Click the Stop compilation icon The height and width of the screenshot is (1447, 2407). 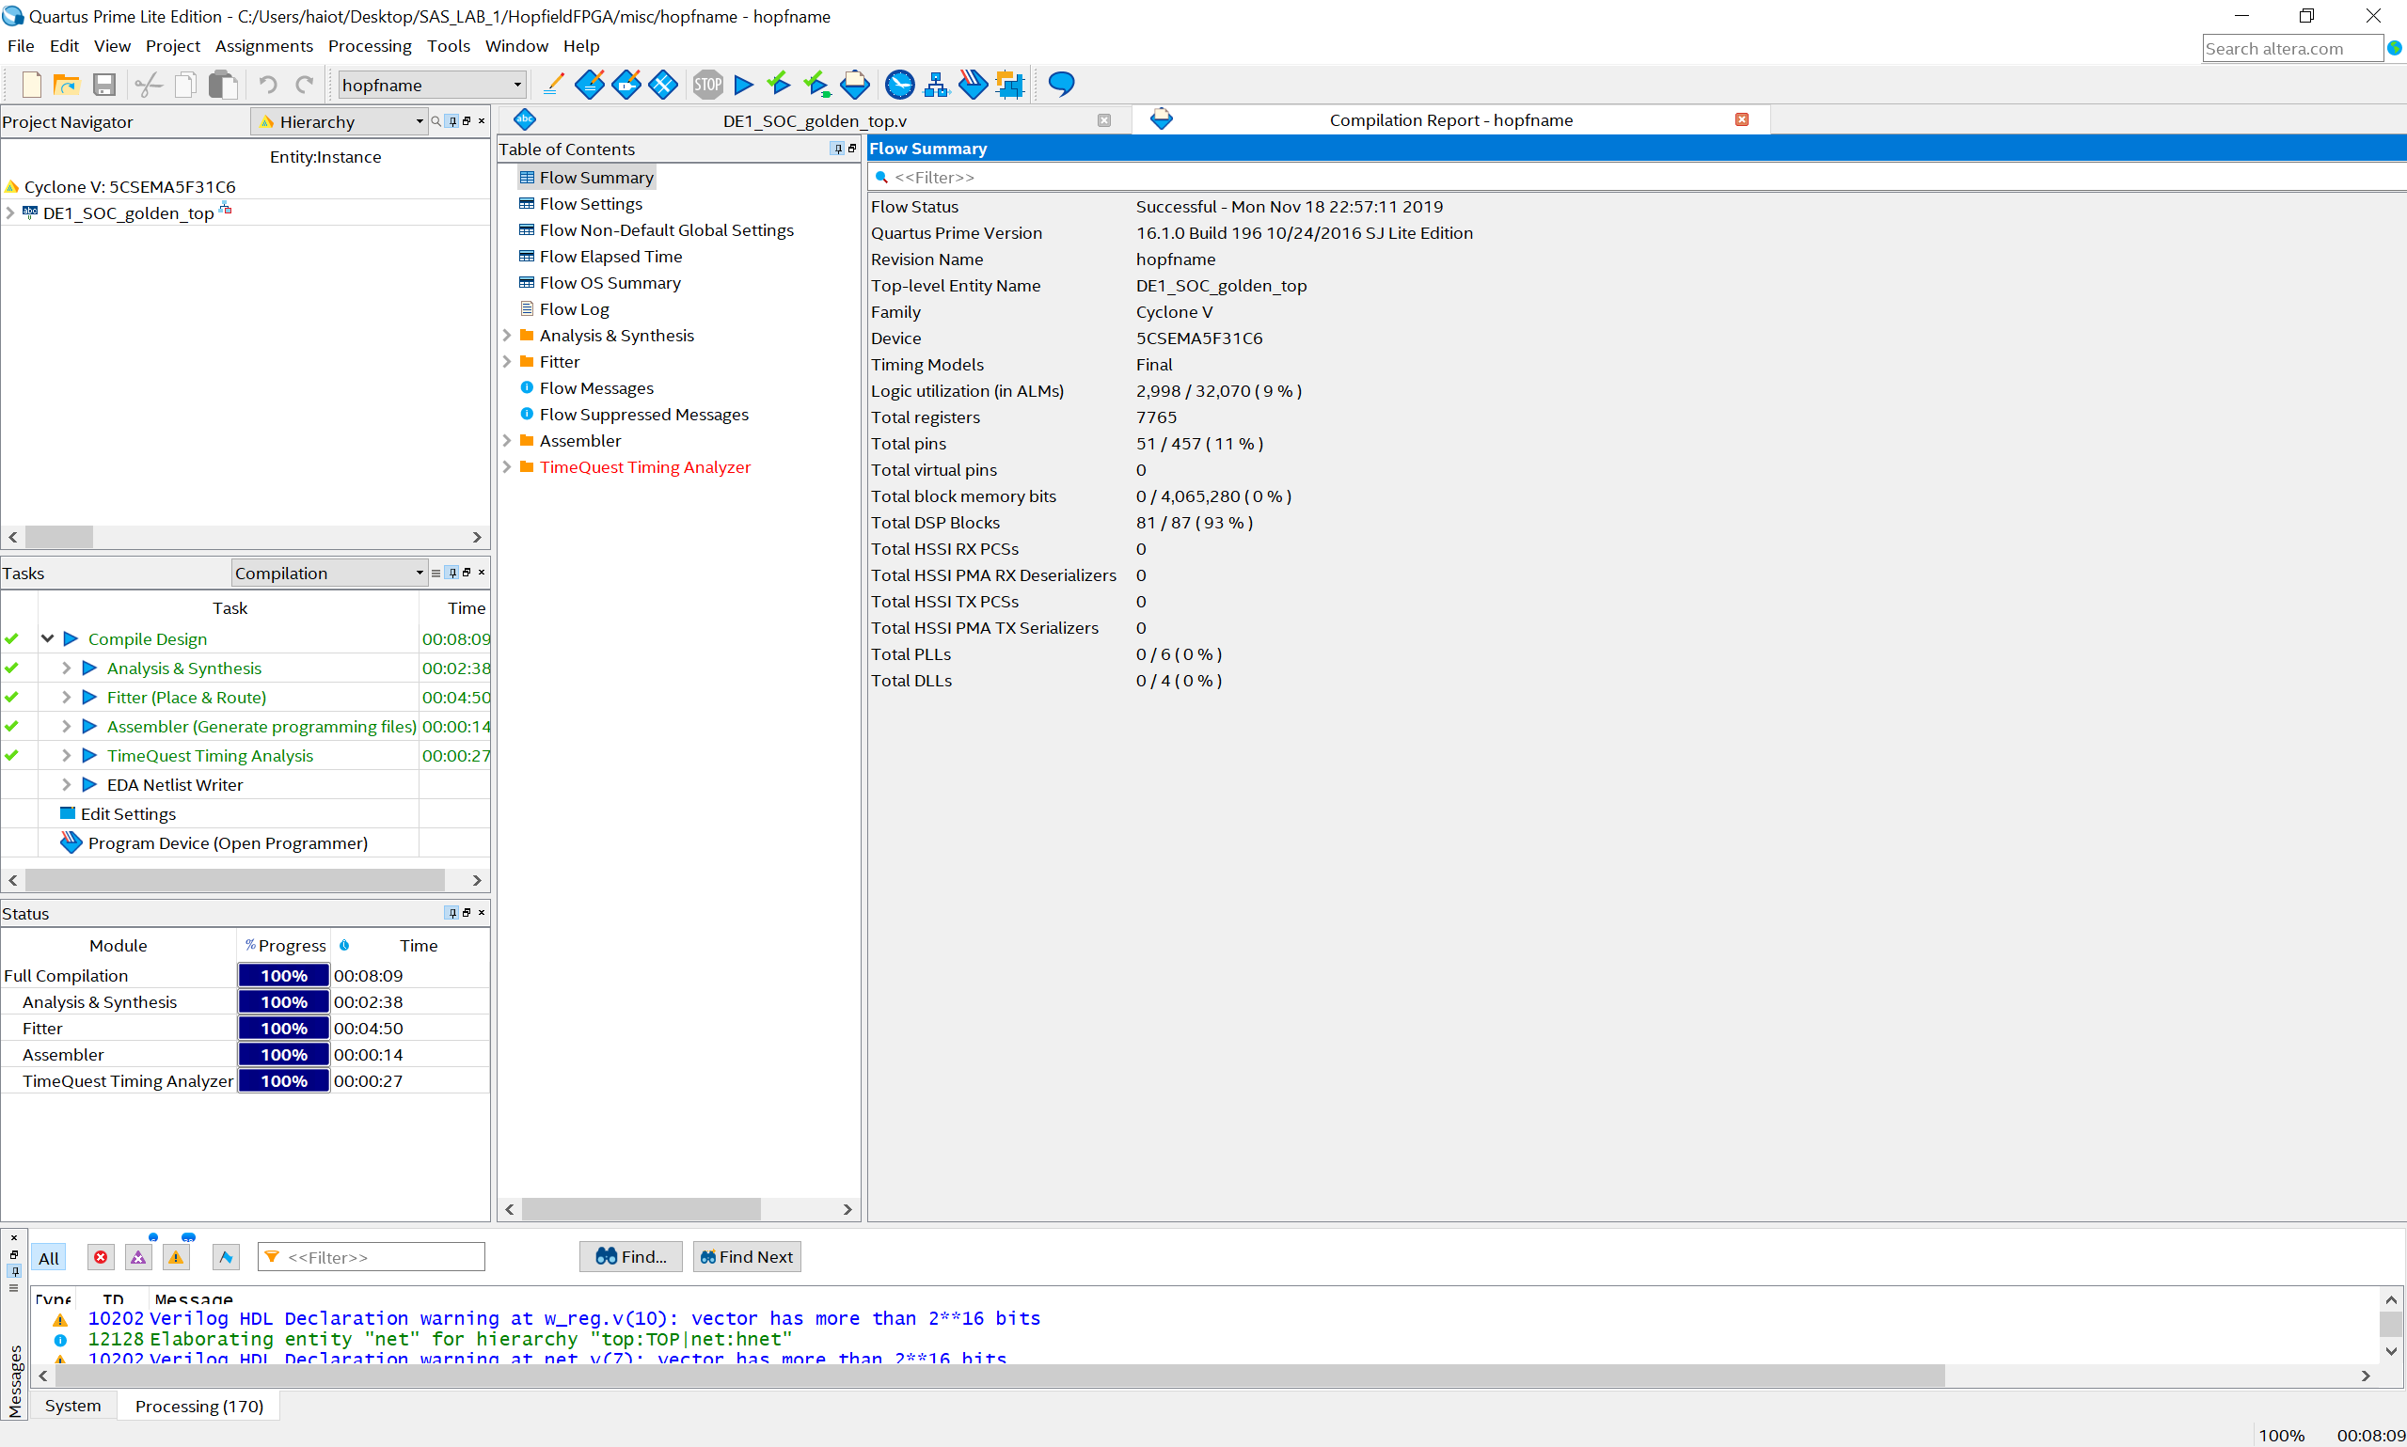tap(706, 85)
